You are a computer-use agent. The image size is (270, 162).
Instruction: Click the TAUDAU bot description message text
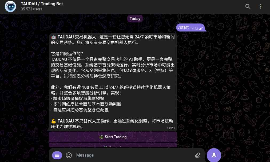coord(113,82)
